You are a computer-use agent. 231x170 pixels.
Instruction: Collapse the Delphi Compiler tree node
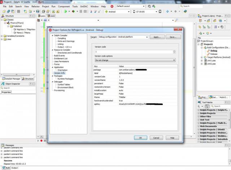click(x=52, y=35)
